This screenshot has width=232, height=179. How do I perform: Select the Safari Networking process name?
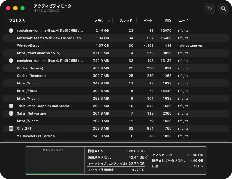click(x=32, y=113)
